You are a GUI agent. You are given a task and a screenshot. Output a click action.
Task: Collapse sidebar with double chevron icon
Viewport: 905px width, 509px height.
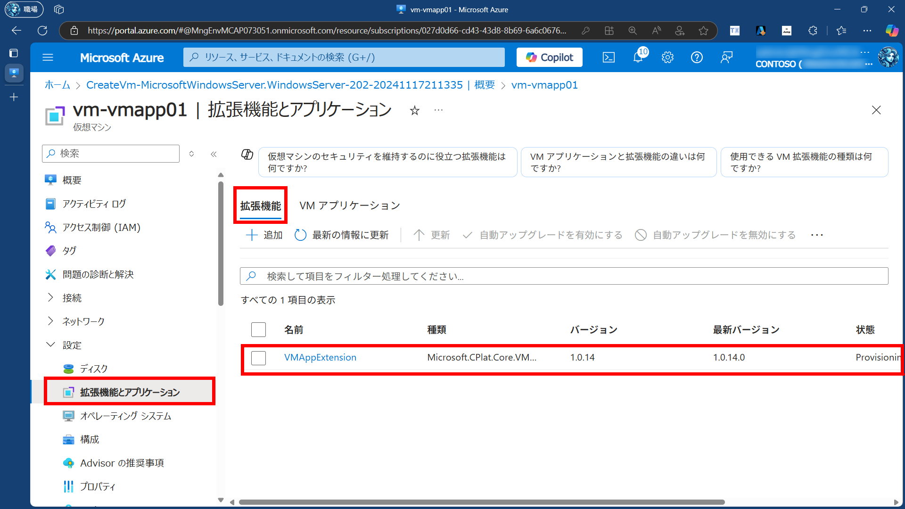(x=214, y=154)
